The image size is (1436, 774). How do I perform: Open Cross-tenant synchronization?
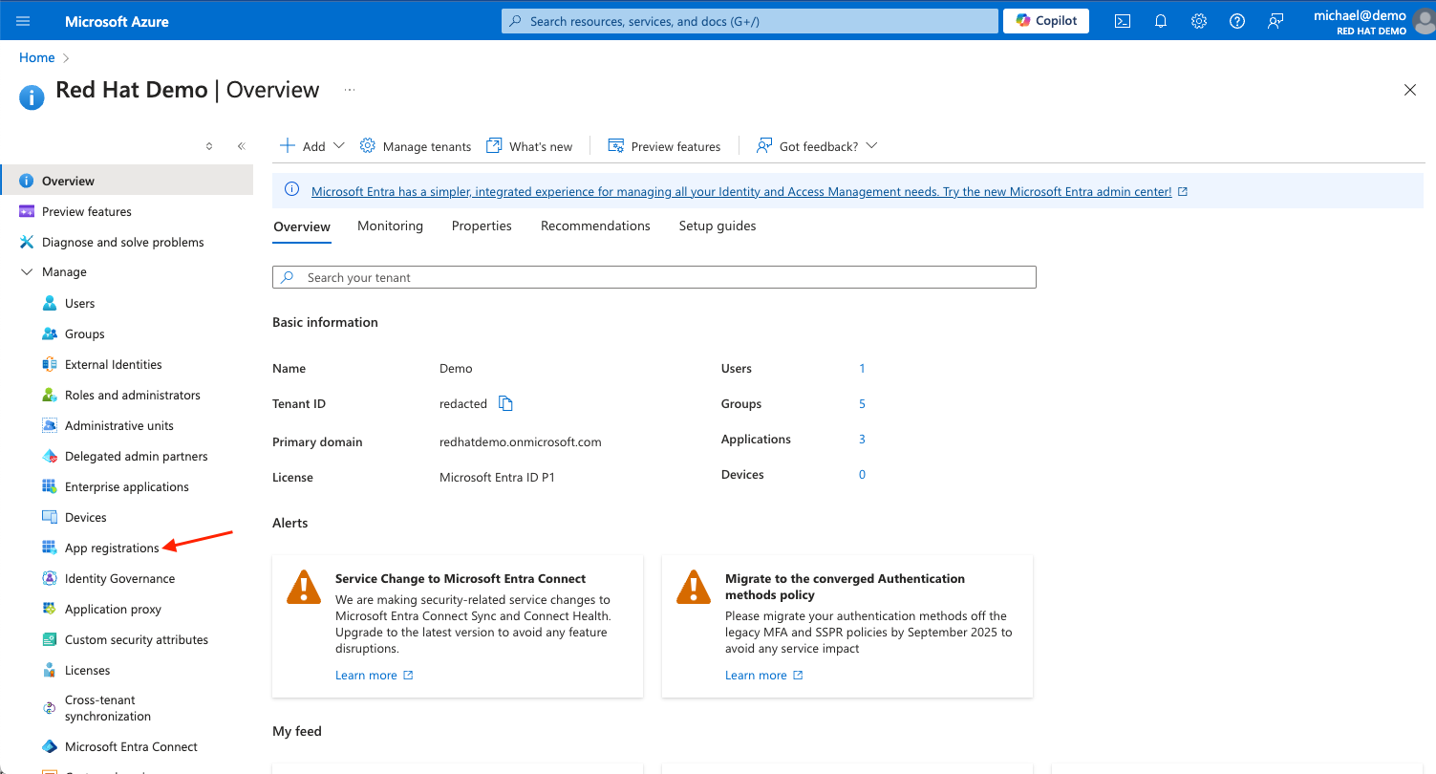pos(108,707)
